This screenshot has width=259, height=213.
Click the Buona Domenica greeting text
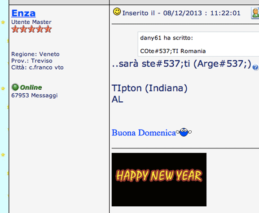point(144,133)
